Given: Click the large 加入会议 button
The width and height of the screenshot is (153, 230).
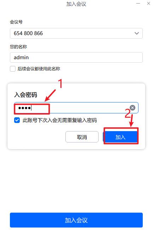Looking at the screenshot, I should click(x=76, y=220).
